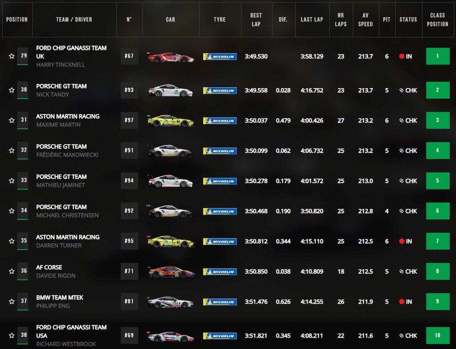Viewport: 456px width, 349px height.
Task: Open Aston Martin Racing Maxime Martin entry
Action: coord(67,120)
